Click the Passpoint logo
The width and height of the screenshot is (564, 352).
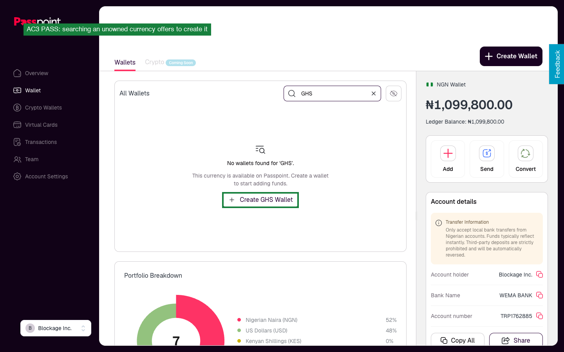37,21
